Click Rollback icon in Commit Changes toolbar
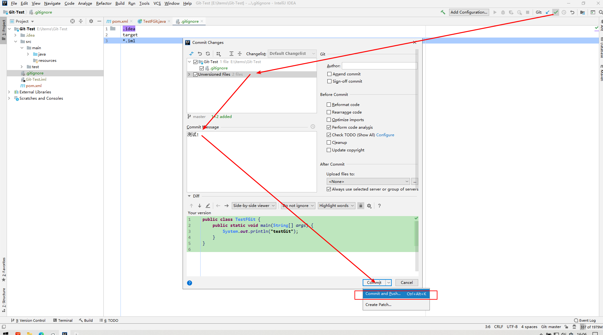Image resolution: width=603 pixels, height=335 pixels. 200,54
